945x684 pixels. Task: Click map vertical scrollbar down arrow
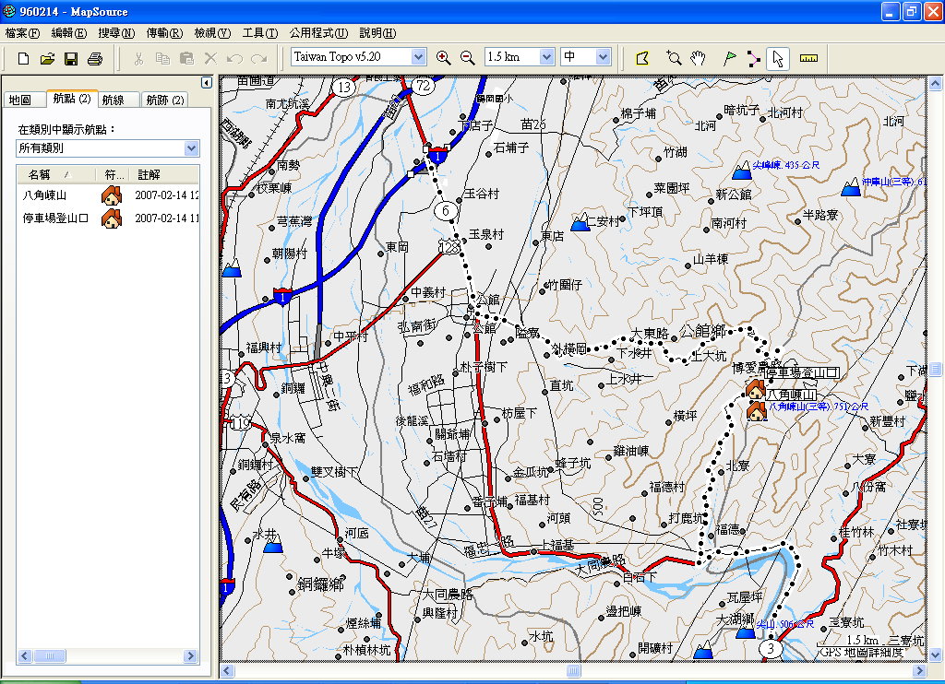(935, 655)
